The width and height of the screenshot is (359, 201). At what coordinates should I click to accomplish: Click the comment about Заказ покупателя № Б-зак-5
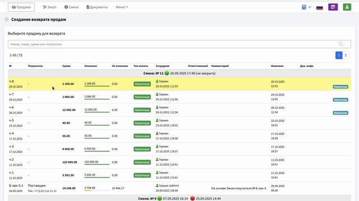point(238,188)
